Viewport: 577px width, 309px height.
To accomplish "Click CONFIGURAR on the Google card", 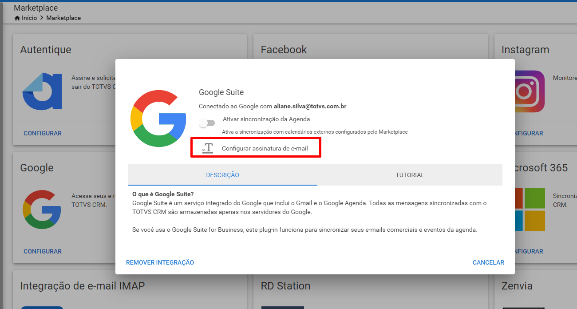I will click(x=43, y=251).
